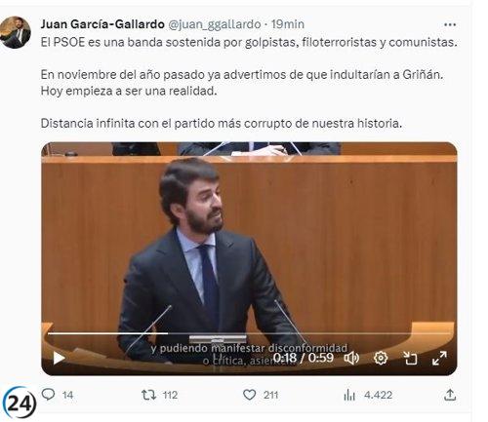Click the 0:18 / 0:59 time display
Screen dimensions: 488x422
(304, 358)
